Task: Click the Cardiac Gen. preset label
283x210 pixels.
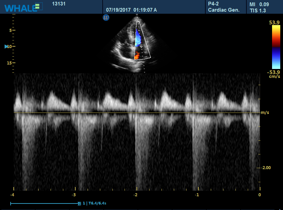Action: click(224, 10)
